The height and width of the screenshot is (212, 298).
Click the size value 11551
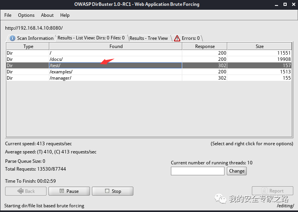[x=284, y=53]
